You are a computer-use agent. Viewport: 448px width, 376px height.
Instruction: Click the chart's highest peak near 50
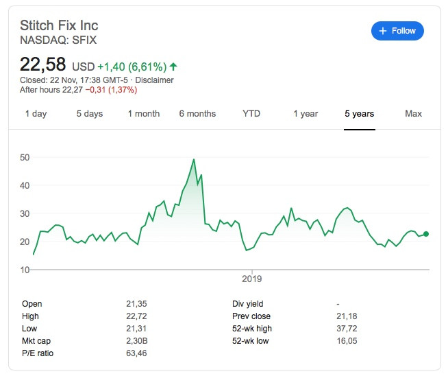point(194,160)
